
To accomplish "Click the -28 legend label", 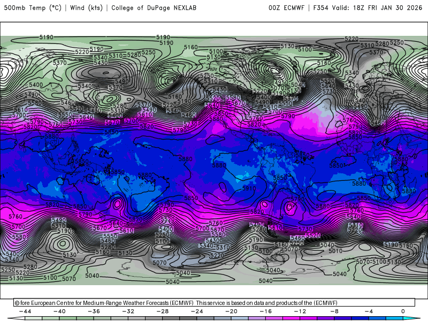I will coord(163,311).
